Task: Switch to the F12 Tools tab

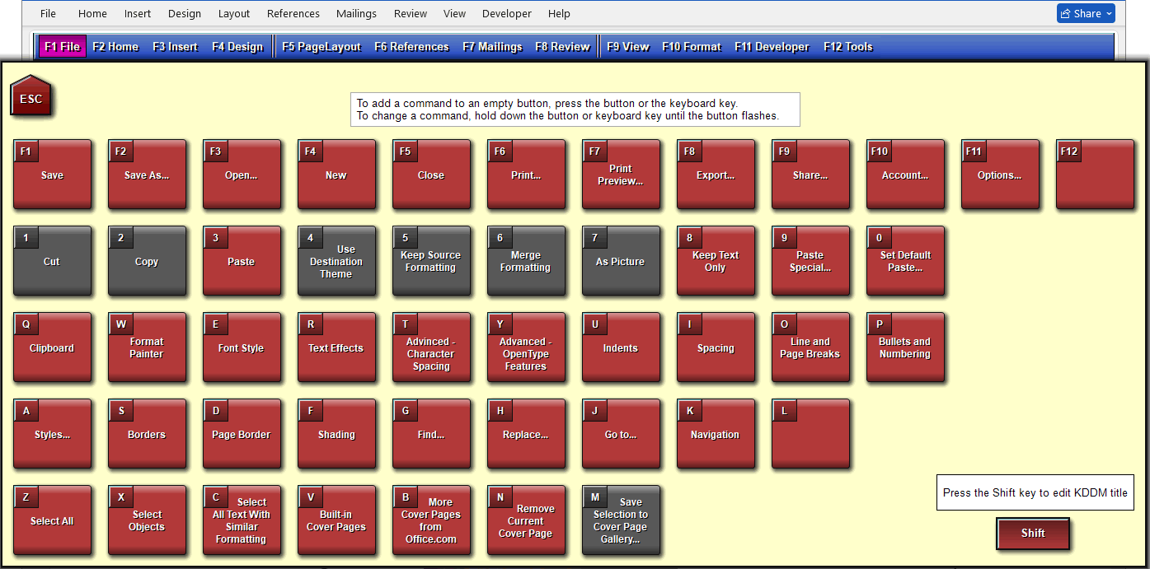Action: (848, 47)
